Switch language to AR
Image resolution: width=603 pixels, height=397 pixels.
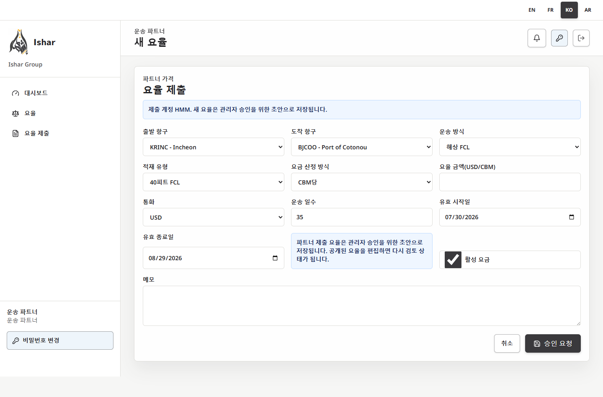coord(588,10)
